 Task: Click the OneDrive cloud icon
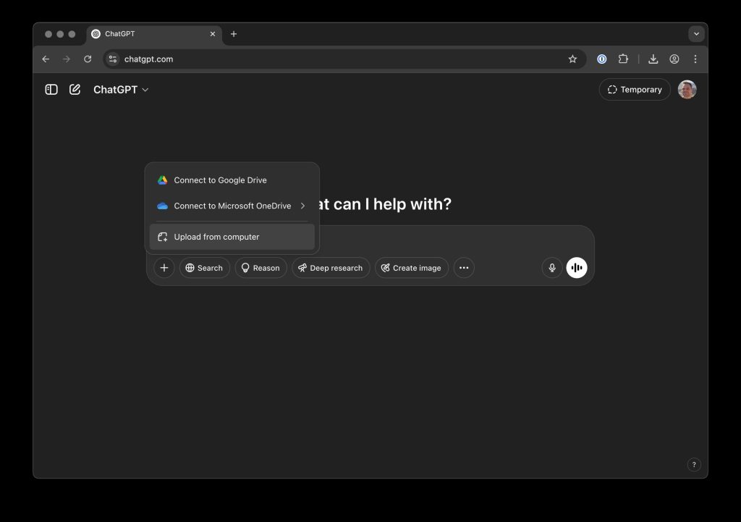tap(163, 206)
